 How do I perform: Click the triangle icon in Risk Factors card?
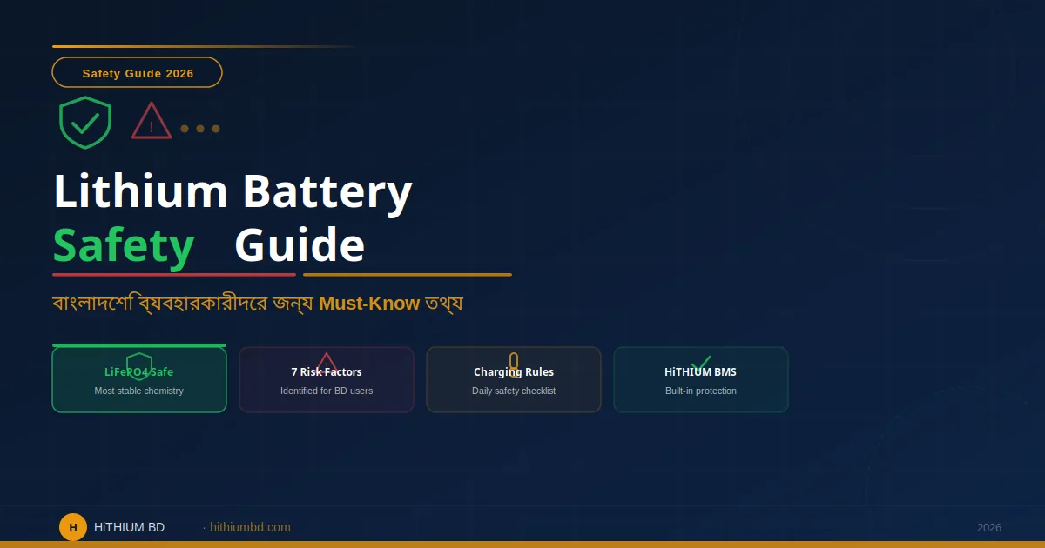[327, 364]
